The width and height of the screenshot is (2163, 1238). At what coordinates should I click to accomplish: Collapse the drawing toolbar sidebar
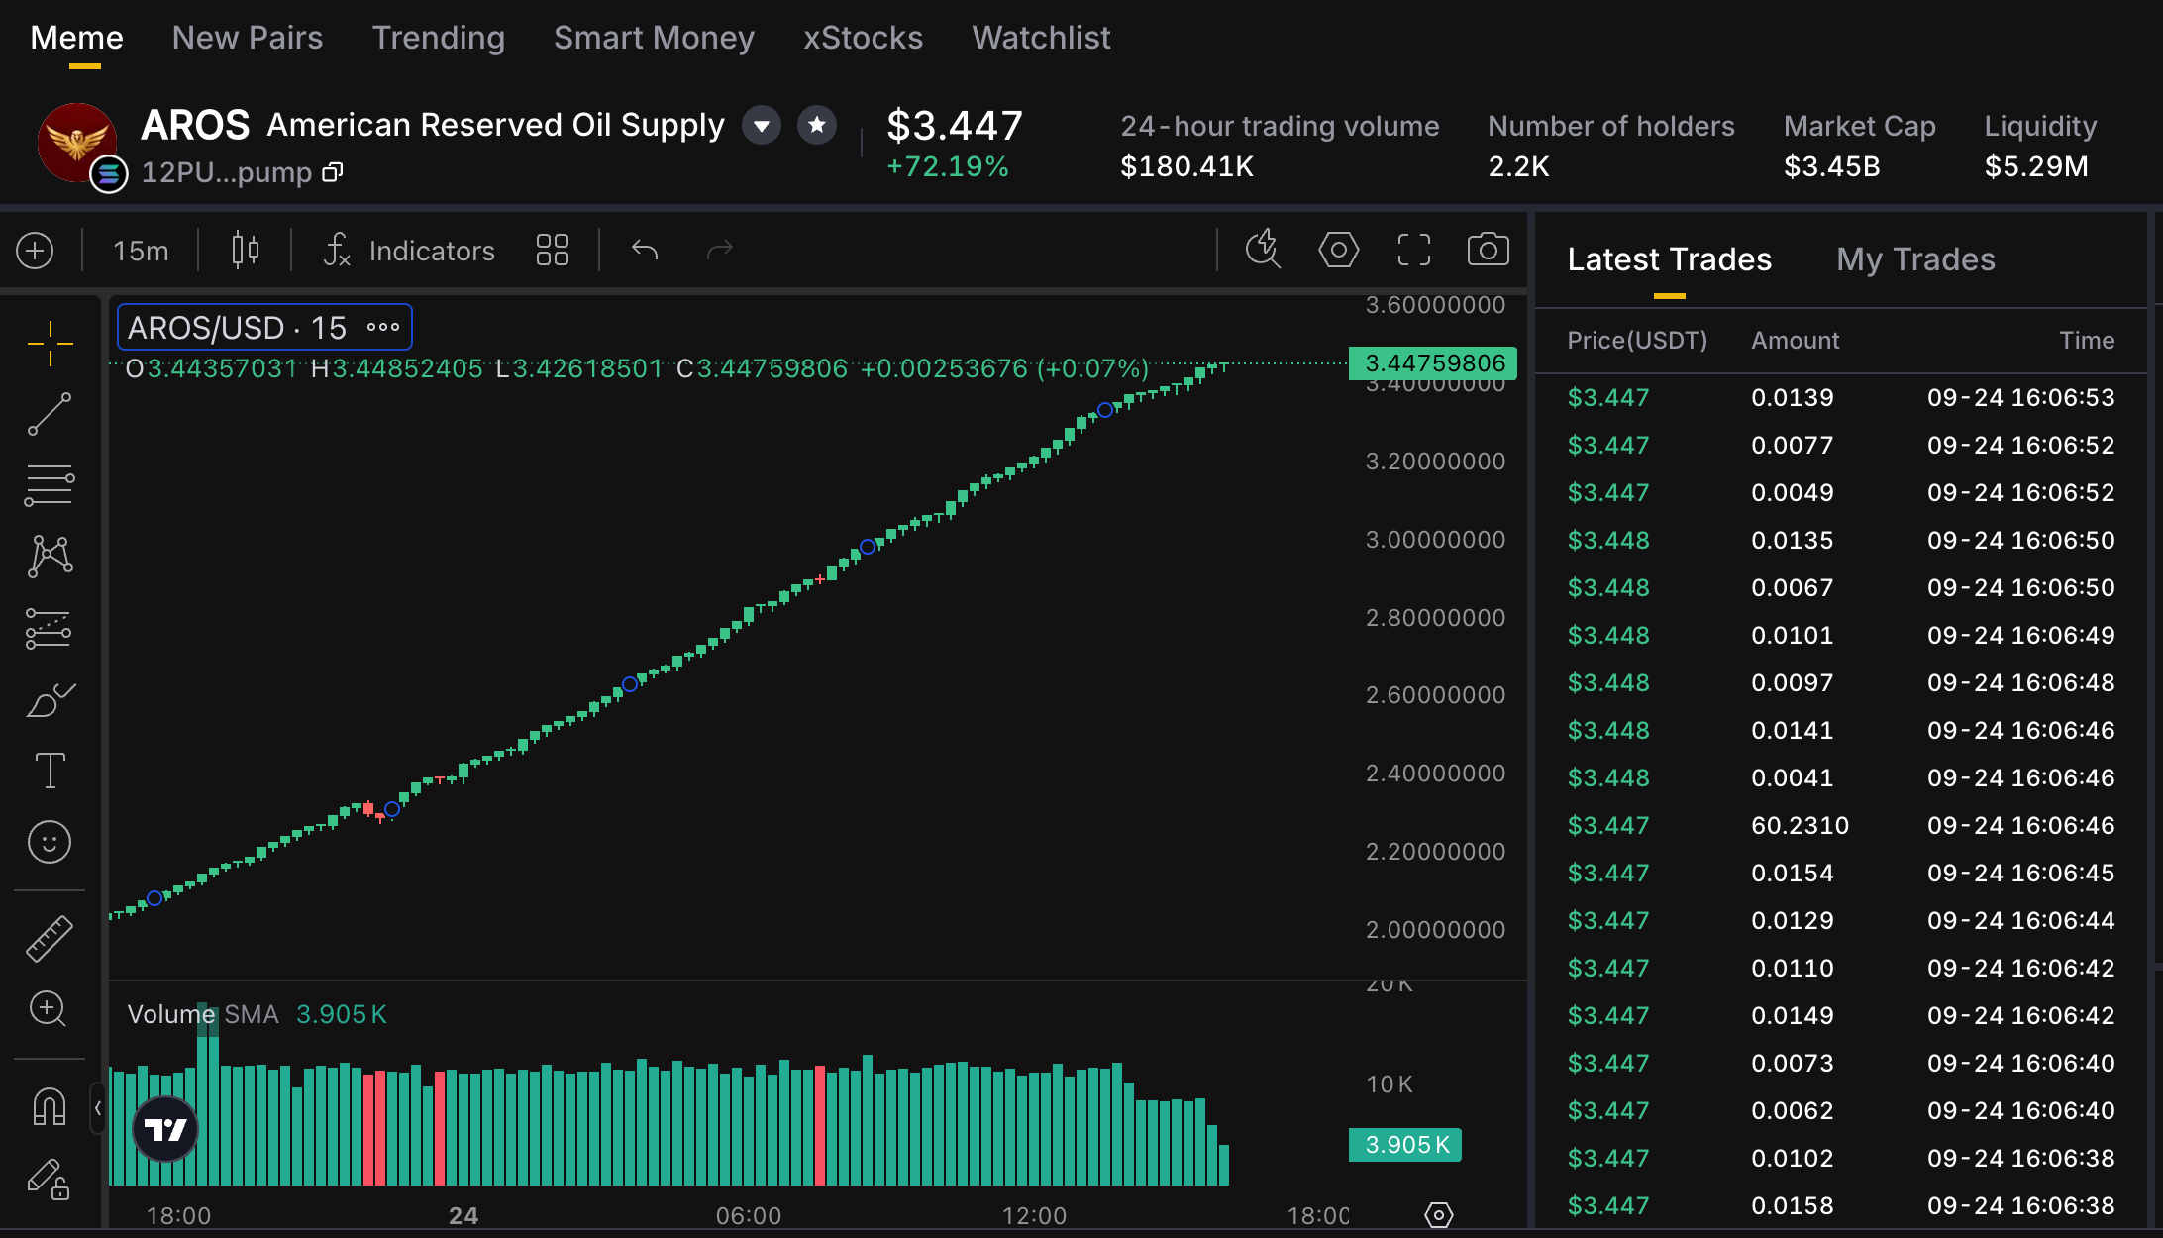point(97,1108)
